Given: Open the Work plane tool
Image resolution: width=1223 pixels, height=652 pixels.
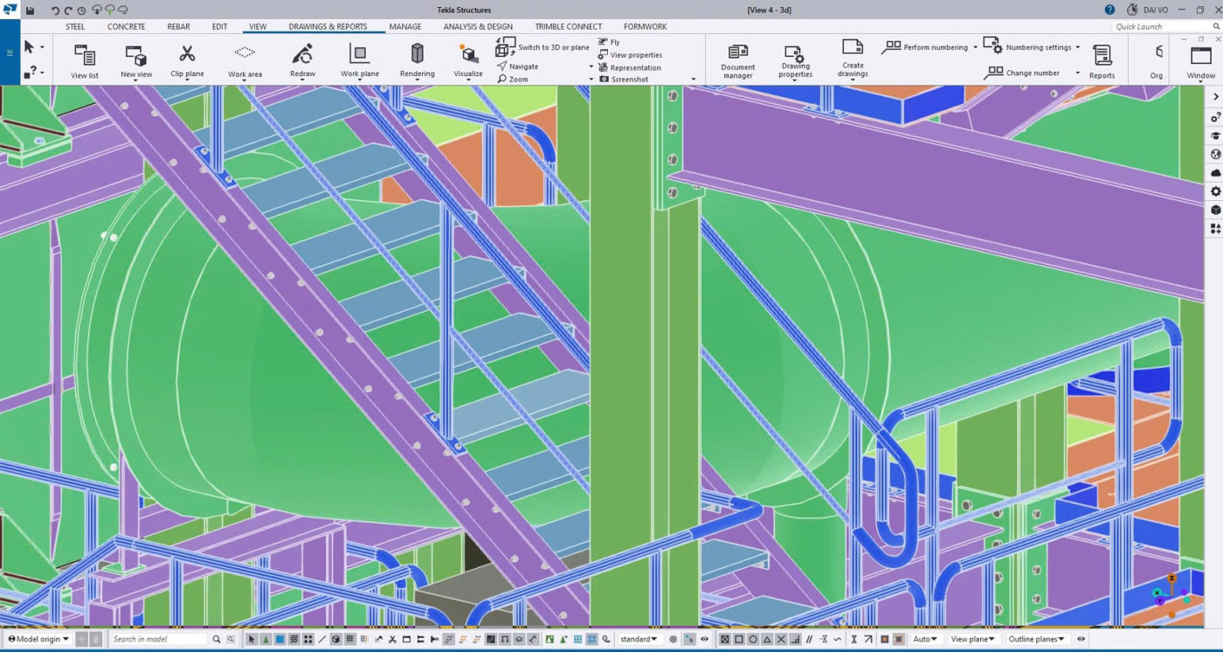Looking at the screenshot, I should (x=360, y=61).
